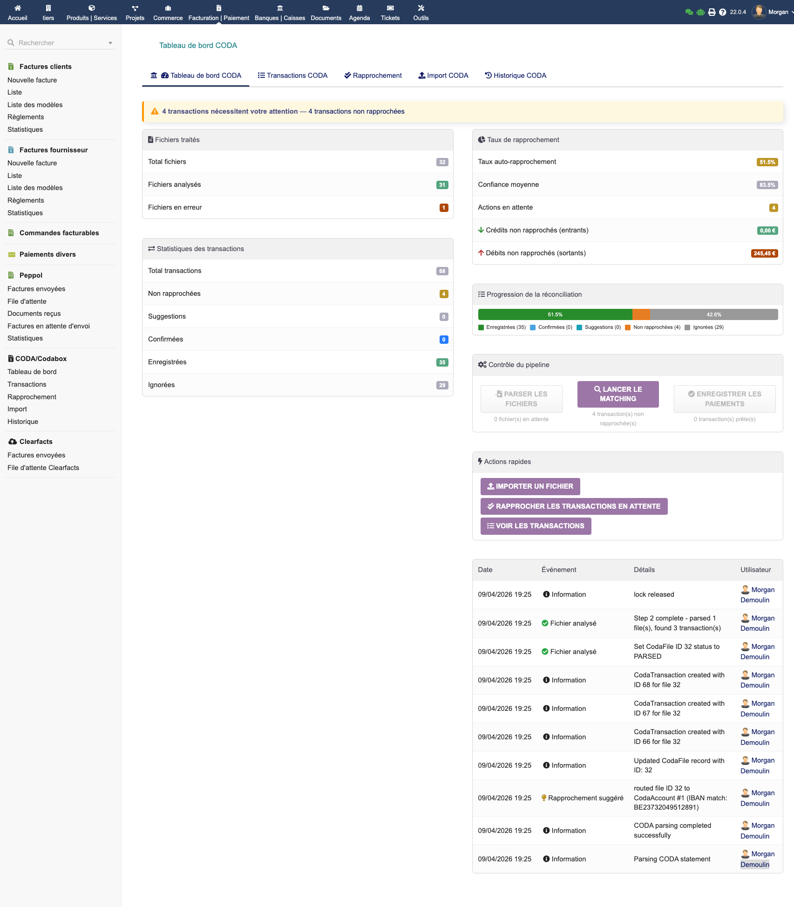Click the LANCER LE MATCHING button
This screenshot has height=907, width=794.
(x=618, y=394)
